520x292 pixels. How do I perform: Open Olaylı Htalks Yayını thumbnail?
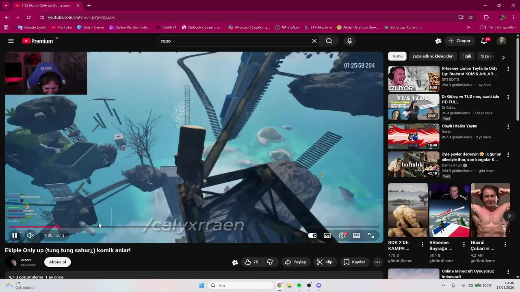pyautogui.click(x=414, y=136)
